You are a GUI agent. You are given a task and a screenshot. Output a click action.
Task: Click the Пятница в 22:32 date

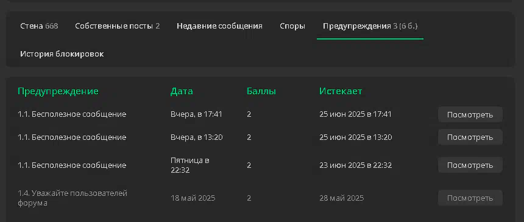pyautogui.click(x=190, y=165)
